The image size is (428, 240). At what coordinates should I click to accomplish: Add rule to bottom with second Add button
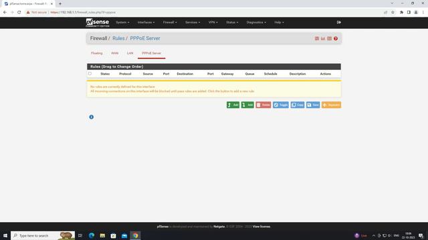pos(247,105)
